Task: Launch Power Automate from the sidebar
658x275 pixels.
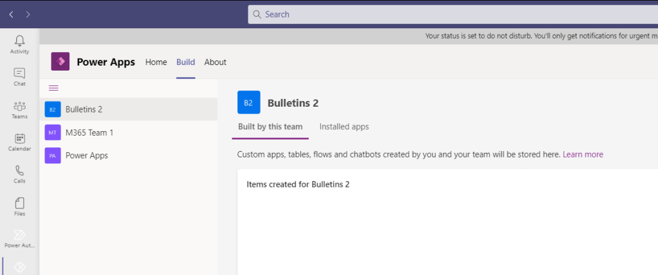Action: pos(19,238)
